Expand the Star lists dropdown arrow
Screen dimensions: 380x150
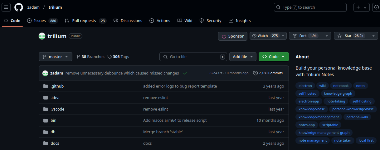tap(373, 36)
